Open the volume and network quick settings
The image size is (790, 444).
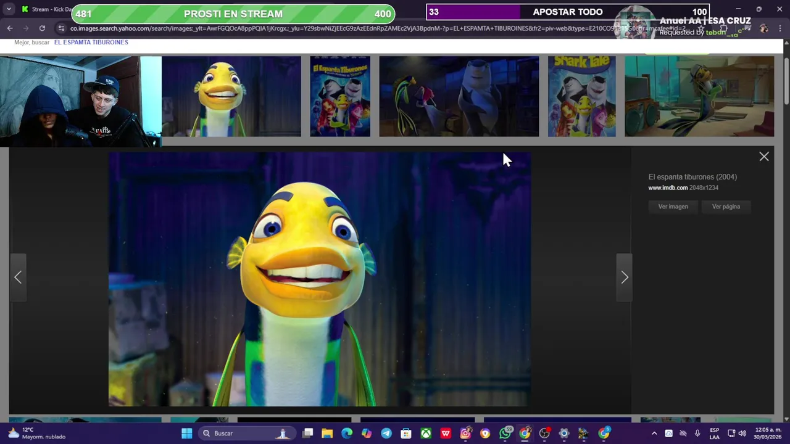pyautogui.click(x=737, y=434)
